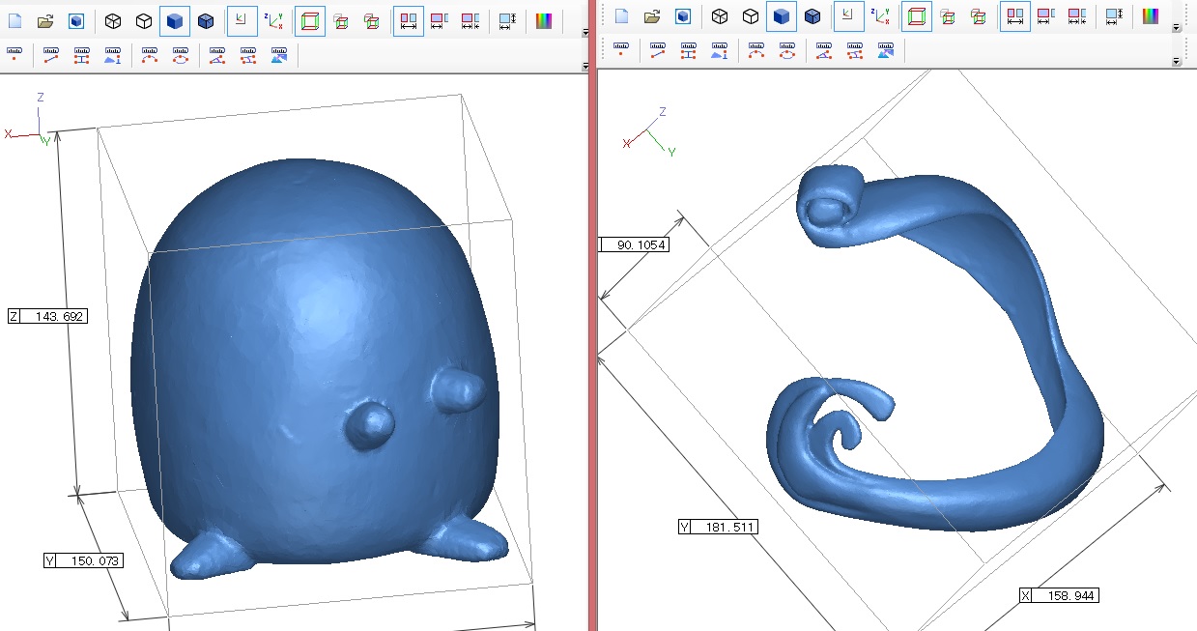The height and width of the screenshot is (631, 1197).
Task: Select shaded-with-edges cube mode in penguin window
Action: tap(206, 20)
